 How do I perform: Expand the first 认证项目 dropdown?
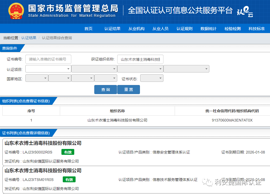point(48,69)
